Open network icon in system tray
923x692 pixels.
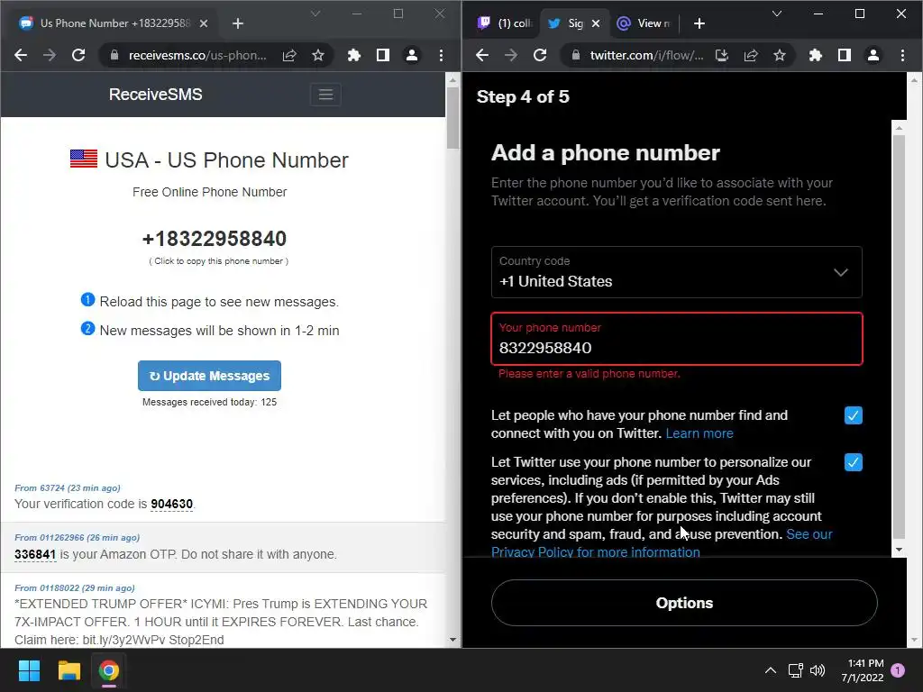point(795,670)
